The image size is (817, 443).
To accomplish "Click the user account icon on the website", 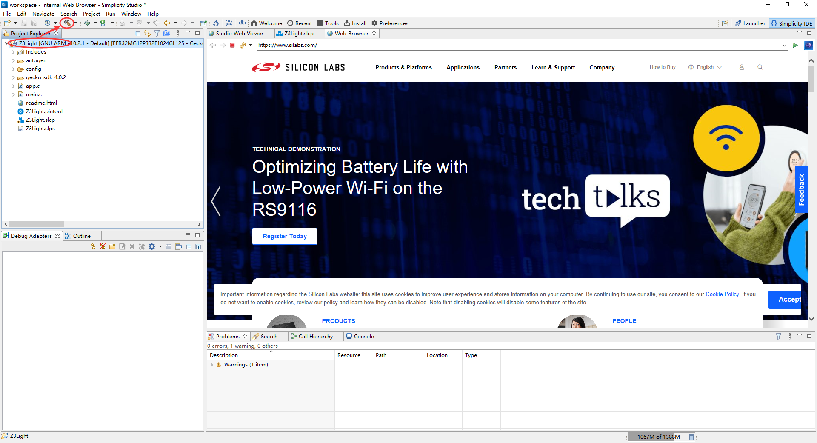I will point(742,67).
